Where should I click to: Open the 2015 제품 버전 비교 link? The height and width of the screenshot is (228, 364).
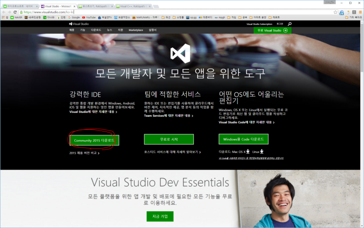click(84, 153)
